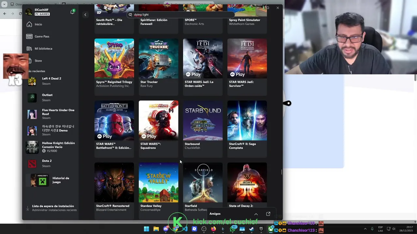This screenshot has height=234, width=417.
Task: Show hidden system tray icons
Action: (365, 229)
